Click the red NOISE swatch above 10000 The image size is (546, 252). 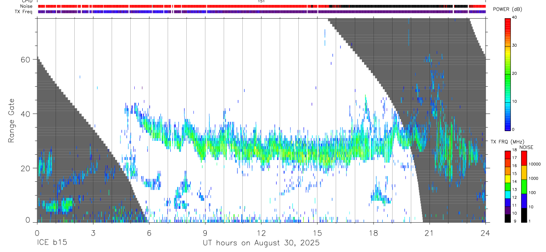(x=524, y=158)
